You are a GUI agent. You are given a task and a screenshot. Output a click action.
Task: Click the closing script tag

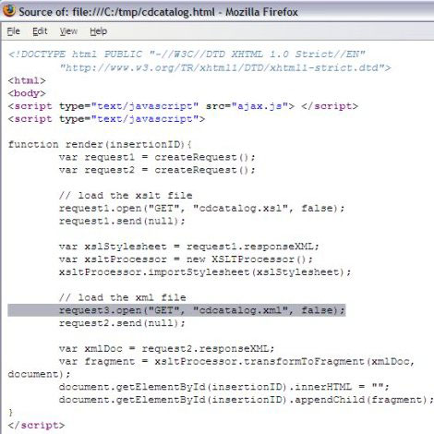36,426
